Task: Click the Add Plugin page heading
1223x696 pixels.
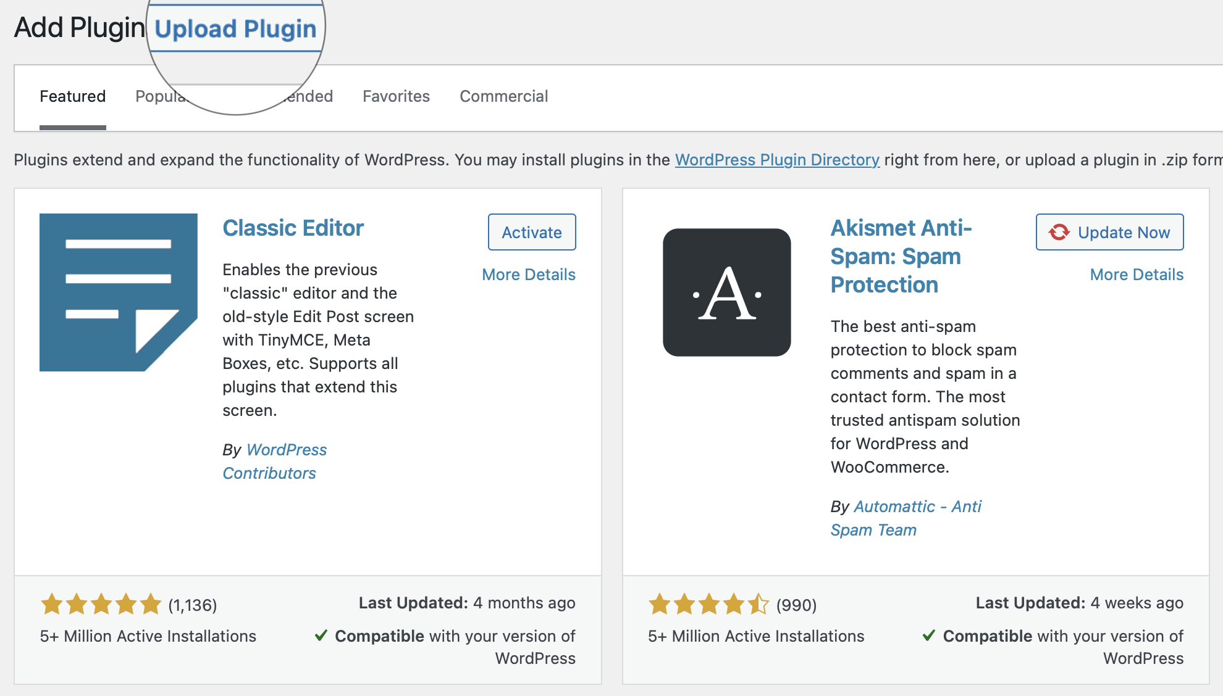Action: click(80, 28)
